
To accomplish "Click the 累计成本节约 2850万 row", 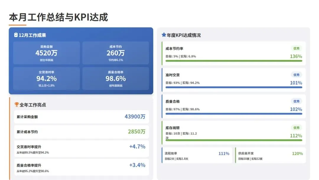I will pyautogui.click(x=81, y=132).
